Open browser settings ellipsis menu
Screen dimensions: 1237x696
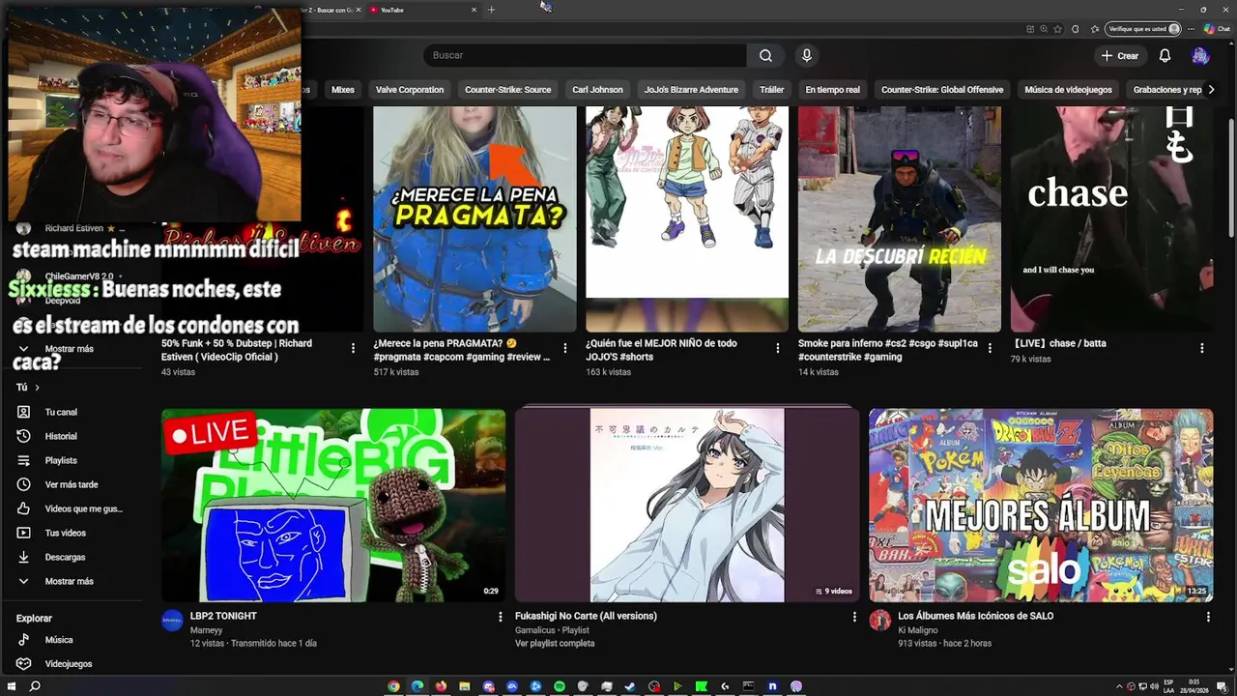(x=1192, y=29)
